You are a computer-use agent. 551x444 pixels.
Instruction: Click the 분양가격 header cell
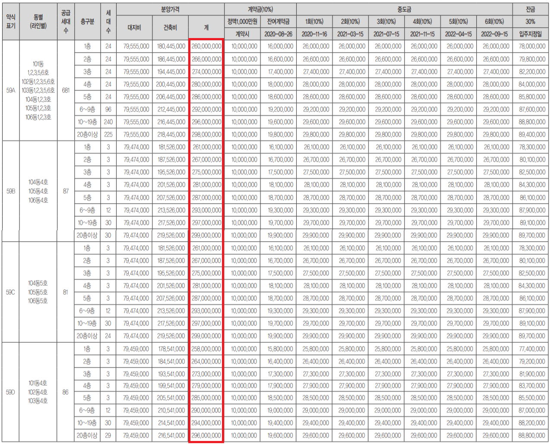(170, 9)
